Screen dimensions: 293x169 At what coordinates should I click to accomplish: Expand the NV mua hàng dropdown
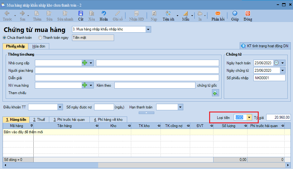tap(91, 85)
